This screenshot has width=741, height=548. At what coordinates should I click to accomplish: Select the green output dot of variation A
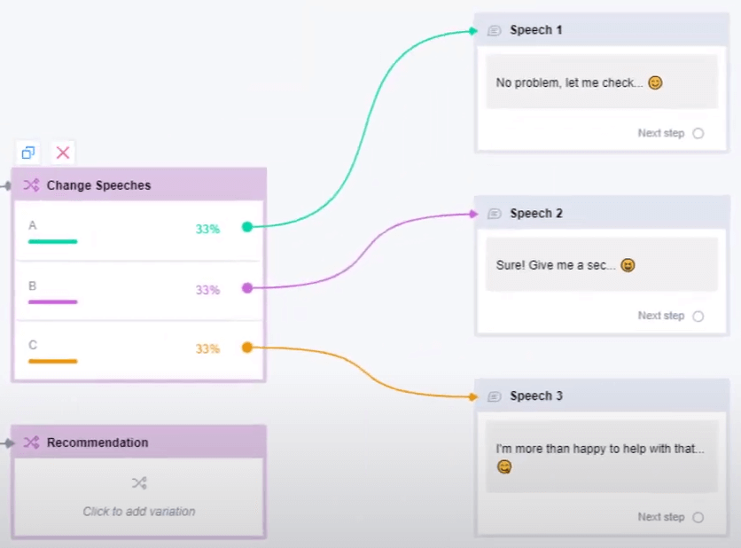[247, 227]
